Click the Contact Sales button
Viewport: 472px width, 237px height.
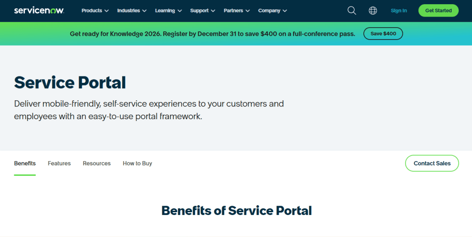click(431, 163)
